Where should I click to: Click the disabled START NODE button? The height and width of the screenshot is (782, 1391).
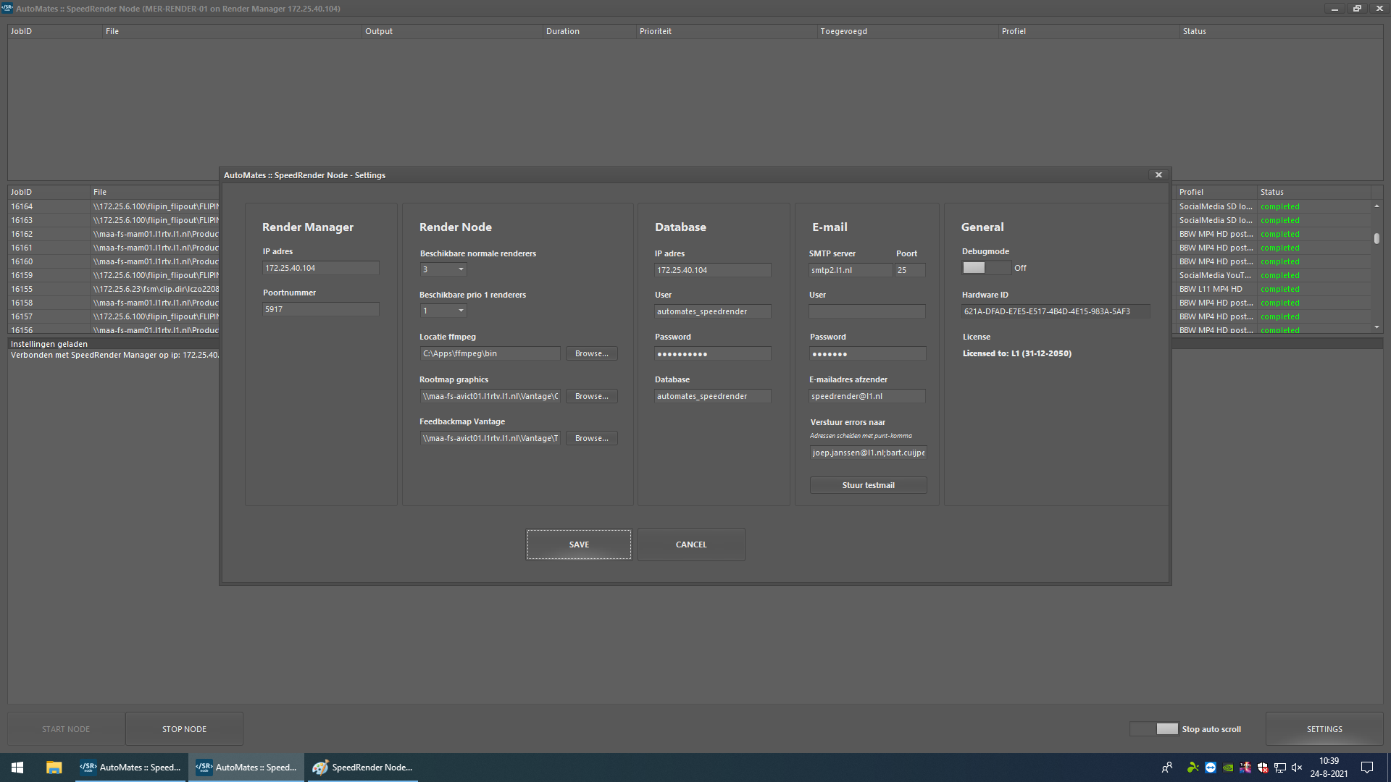pyautogui.click(x=66, y=729)
